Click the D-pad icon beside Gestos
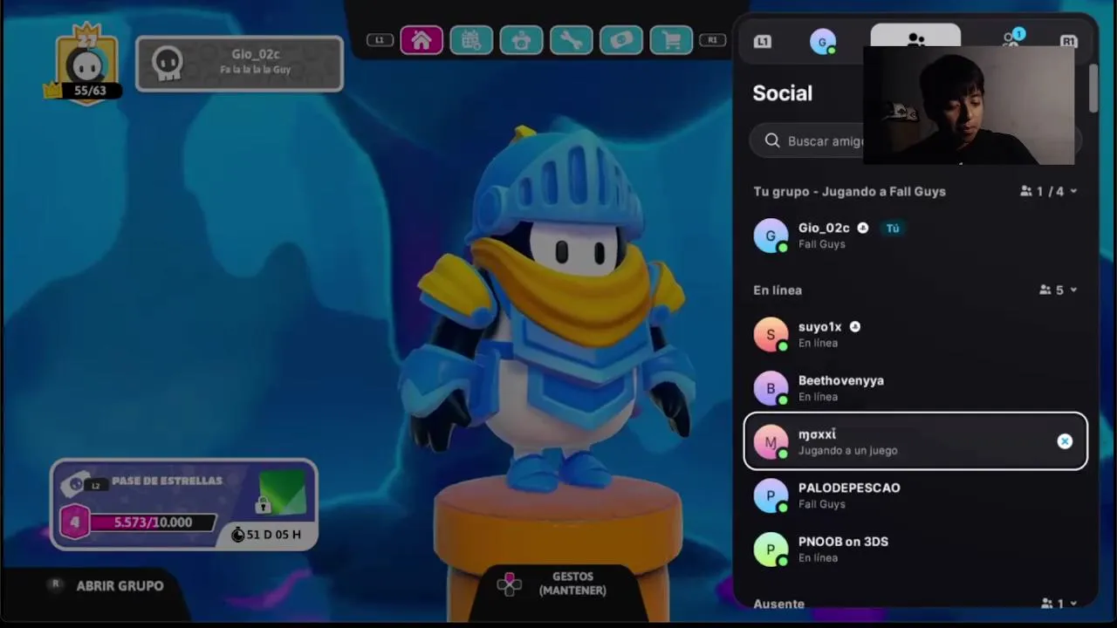This screenshot has height=628, width=1117. tap(509, 584)
